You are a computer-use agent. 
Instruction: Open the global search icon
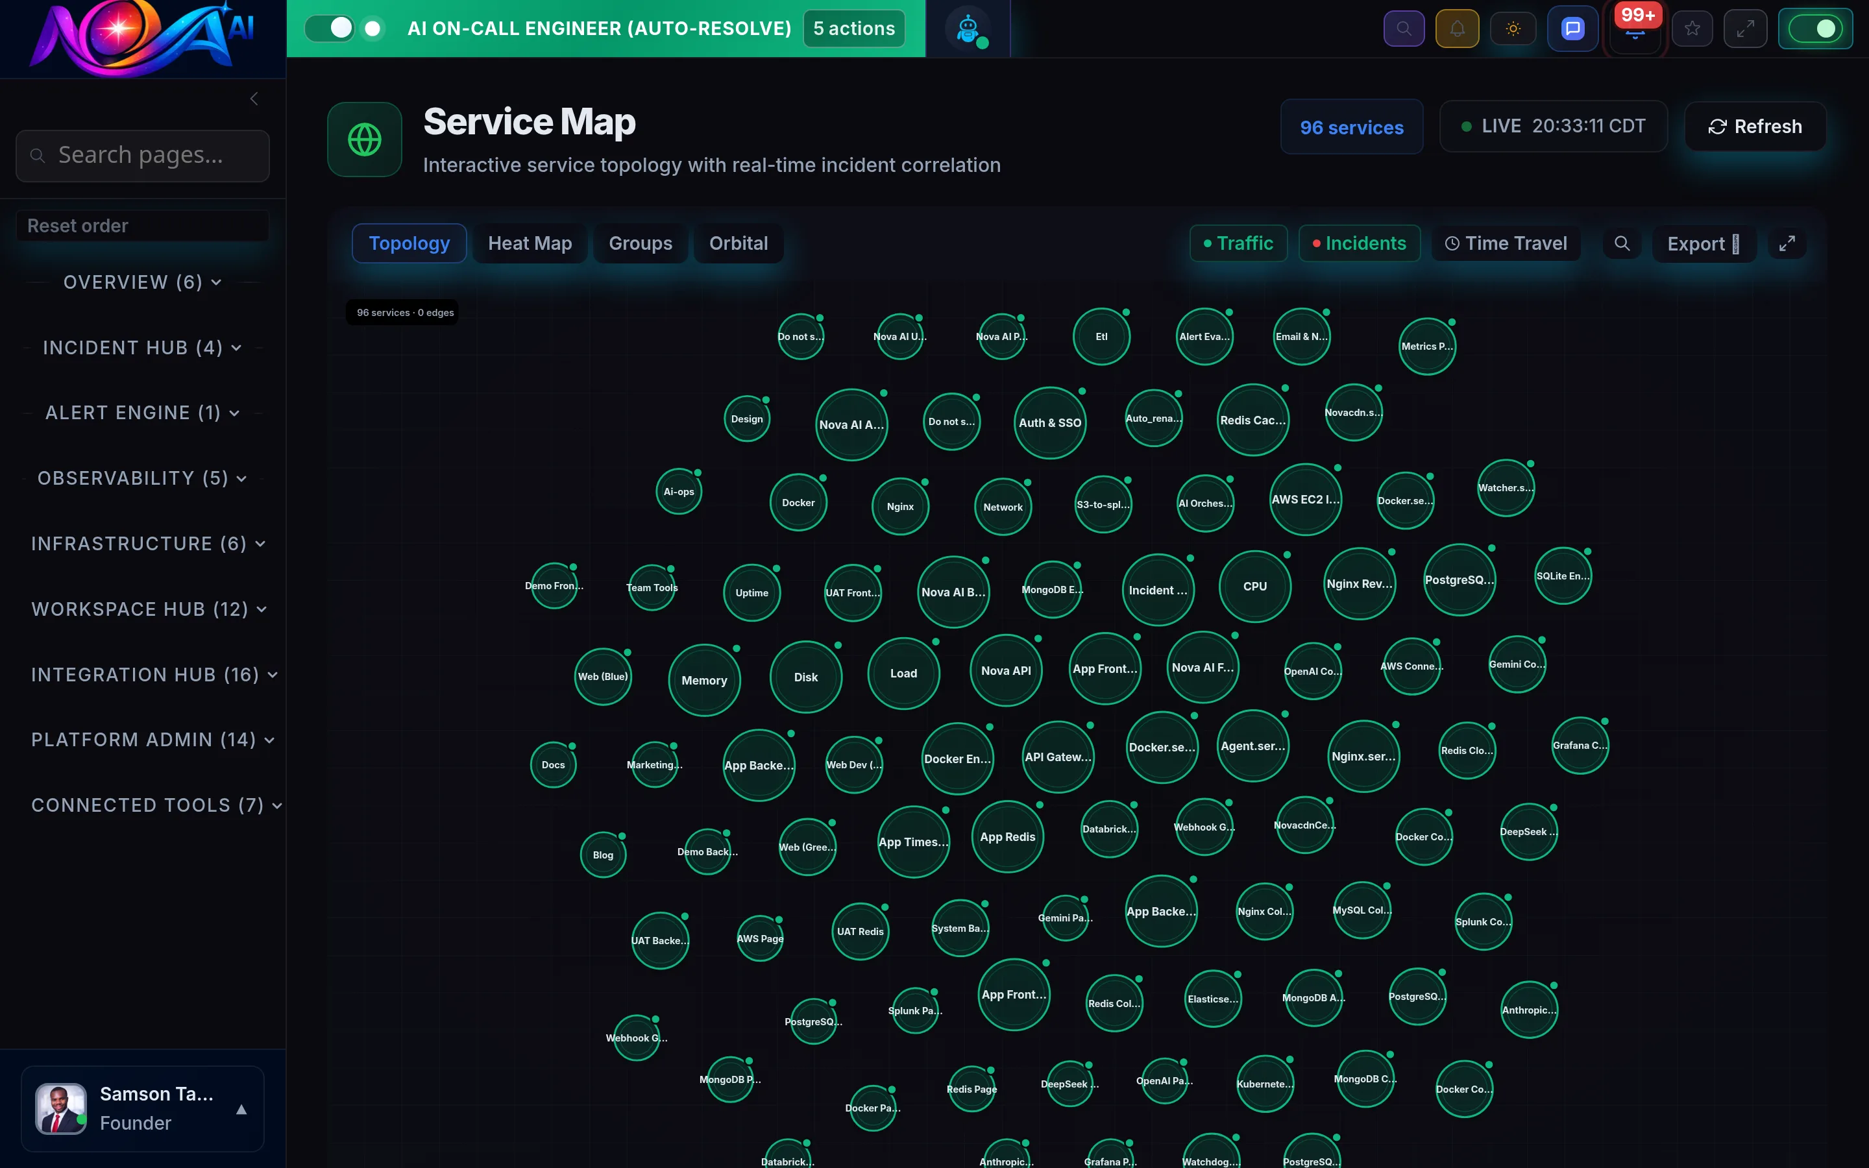[x=1404, y=29]
